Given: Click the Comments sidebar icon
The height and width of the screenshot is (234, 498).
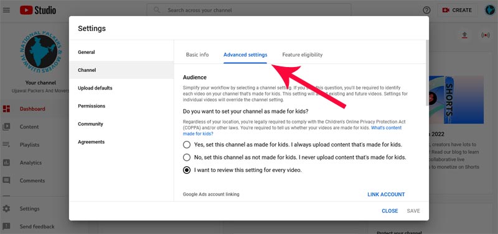Looking at the screenshot, I should [x=6, y=181].
